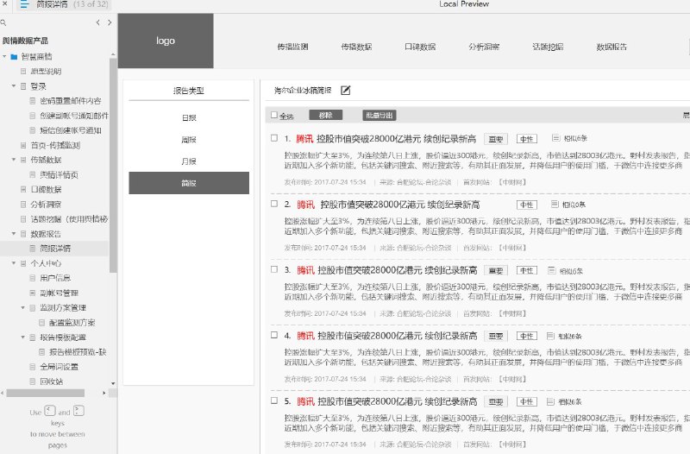This screenshot has height=454, width=690.
Task: Open the similar-articles icon in item 3
Action: pyautogui.click(x=552, y=270)
